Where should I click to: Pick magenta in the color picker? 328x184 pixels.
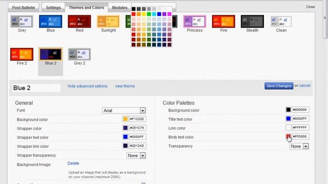point(170,14)
